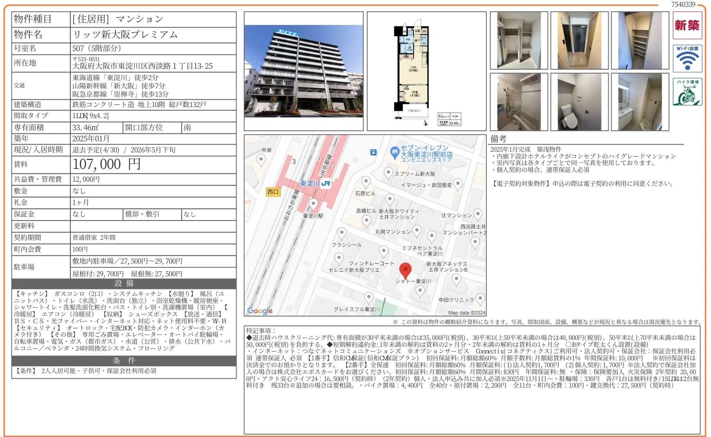
Task: Open the toilet photo thumbnail
Action: click(x=579, y=102)
